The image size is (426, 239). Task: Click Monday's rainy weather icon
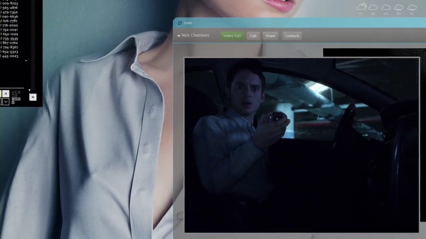pyautogui.click(x=399, y=8)
